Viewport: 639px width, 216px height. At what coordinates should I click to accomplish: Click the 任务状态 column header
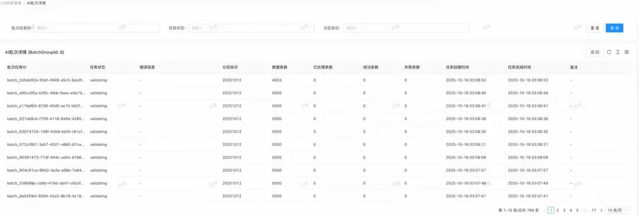coord(98,67)
